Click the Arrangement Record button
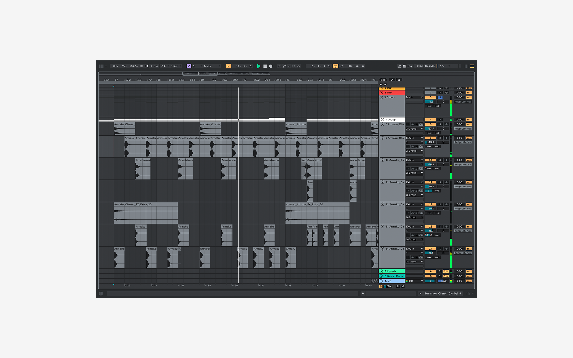Image resolution: width=573 pixels, height=358 pixels. click(x=271, y=66)
